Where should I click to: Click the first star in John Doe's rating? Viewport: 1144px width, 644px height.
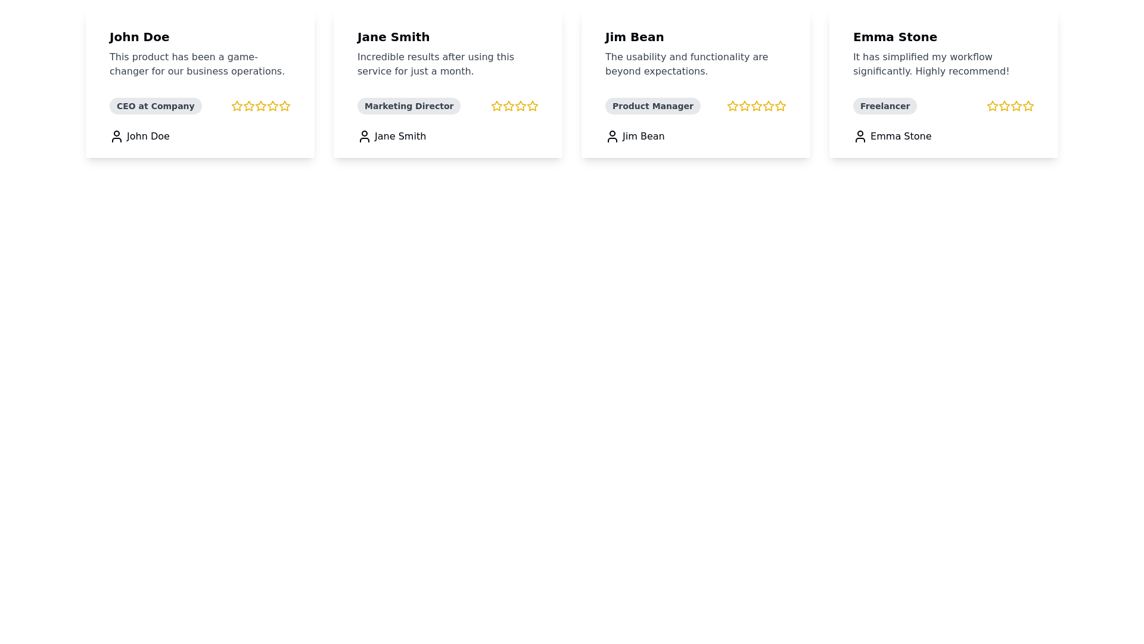(237, 106)
